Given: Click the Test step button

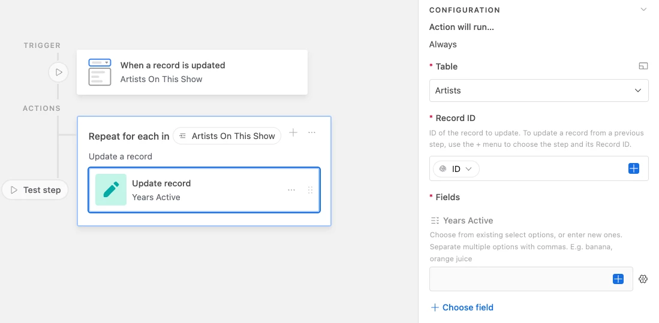Looking at the screenshot, I should tap(36, 190).
